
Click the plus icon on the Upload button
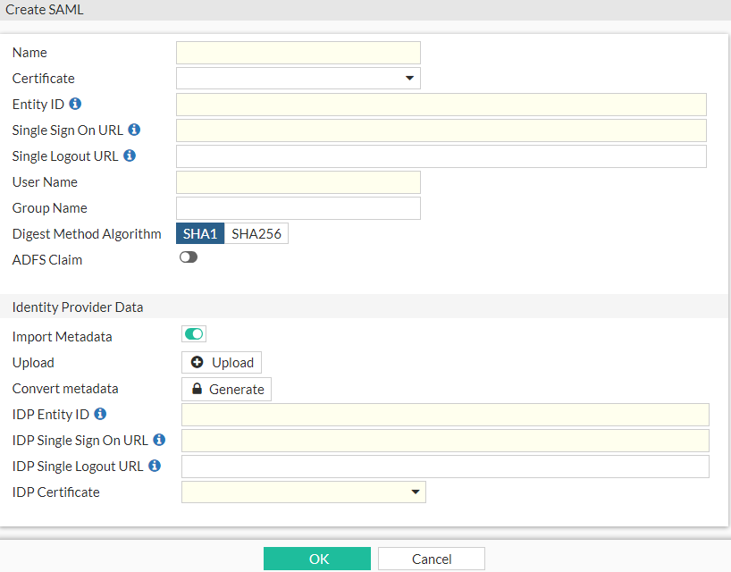(x=197, y=362)
